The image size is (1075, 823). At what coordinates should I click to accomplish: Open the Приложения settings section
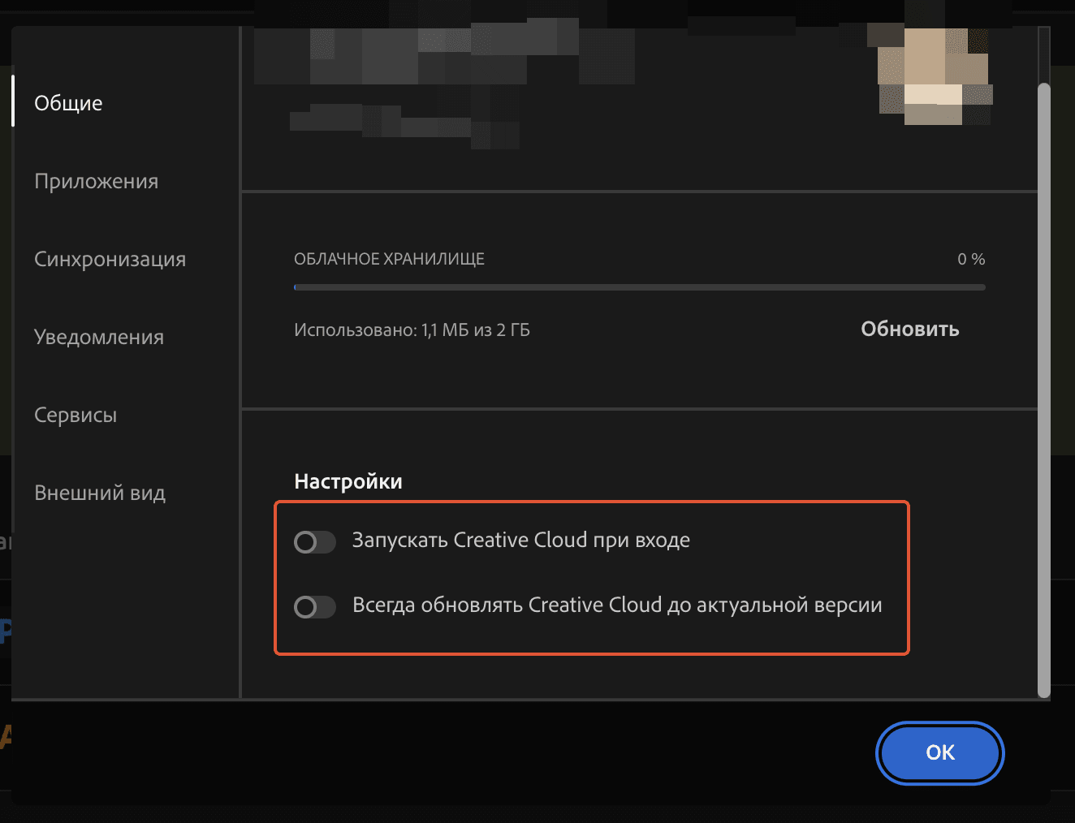[96, 181]
